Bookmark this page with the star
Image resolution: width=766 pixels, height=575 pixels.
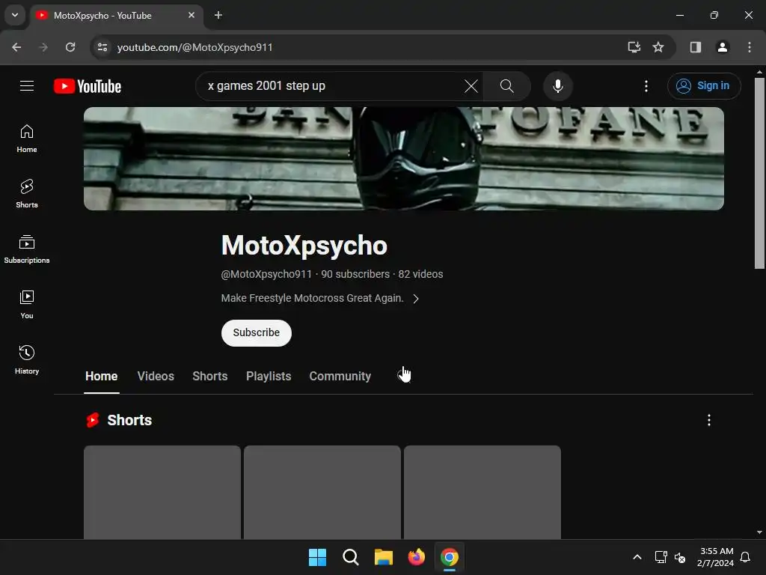pos(658,47)
